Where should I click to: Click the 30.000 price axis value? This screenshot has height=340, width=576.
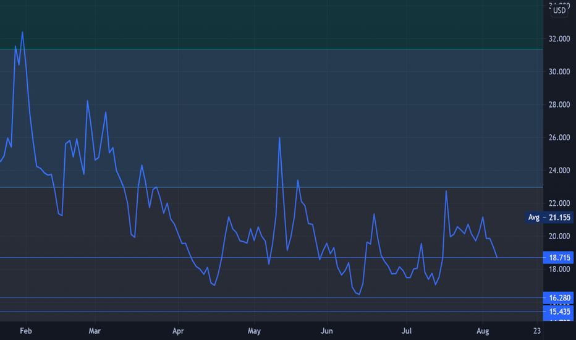(559, 72)
